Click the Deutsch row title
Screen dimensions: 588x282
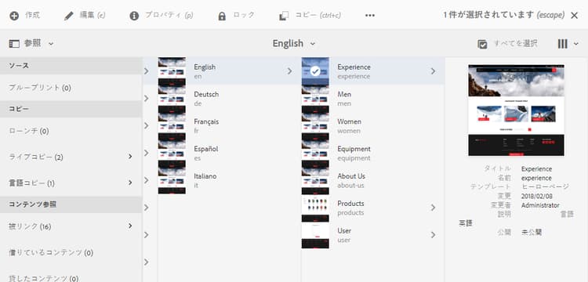[x=206, y=94]
